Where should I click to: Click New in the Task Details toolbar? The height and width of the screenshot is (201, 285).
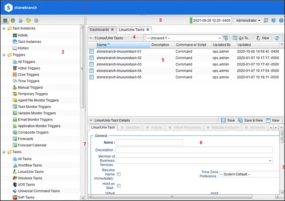(272, 121)
